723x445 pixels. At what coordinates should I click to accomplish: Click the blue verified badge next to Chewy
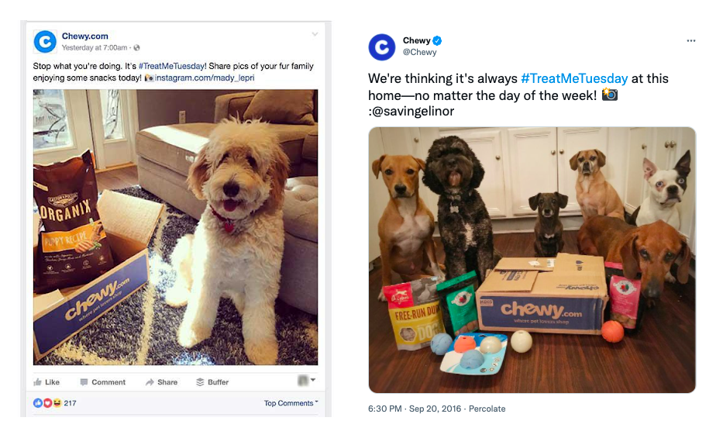point(437,40)
